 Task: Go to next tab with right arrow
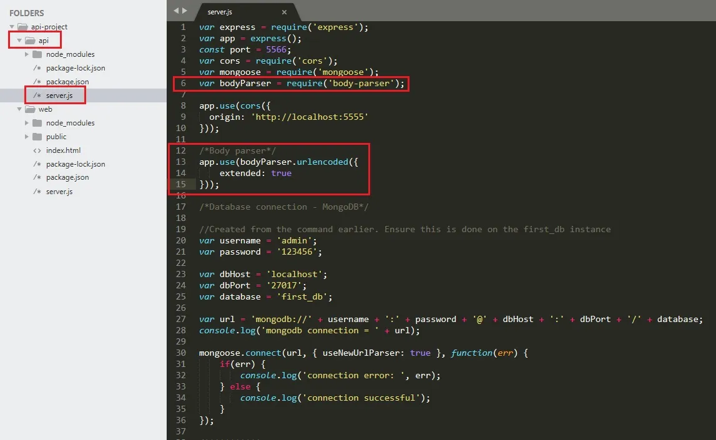pos(185,11)
